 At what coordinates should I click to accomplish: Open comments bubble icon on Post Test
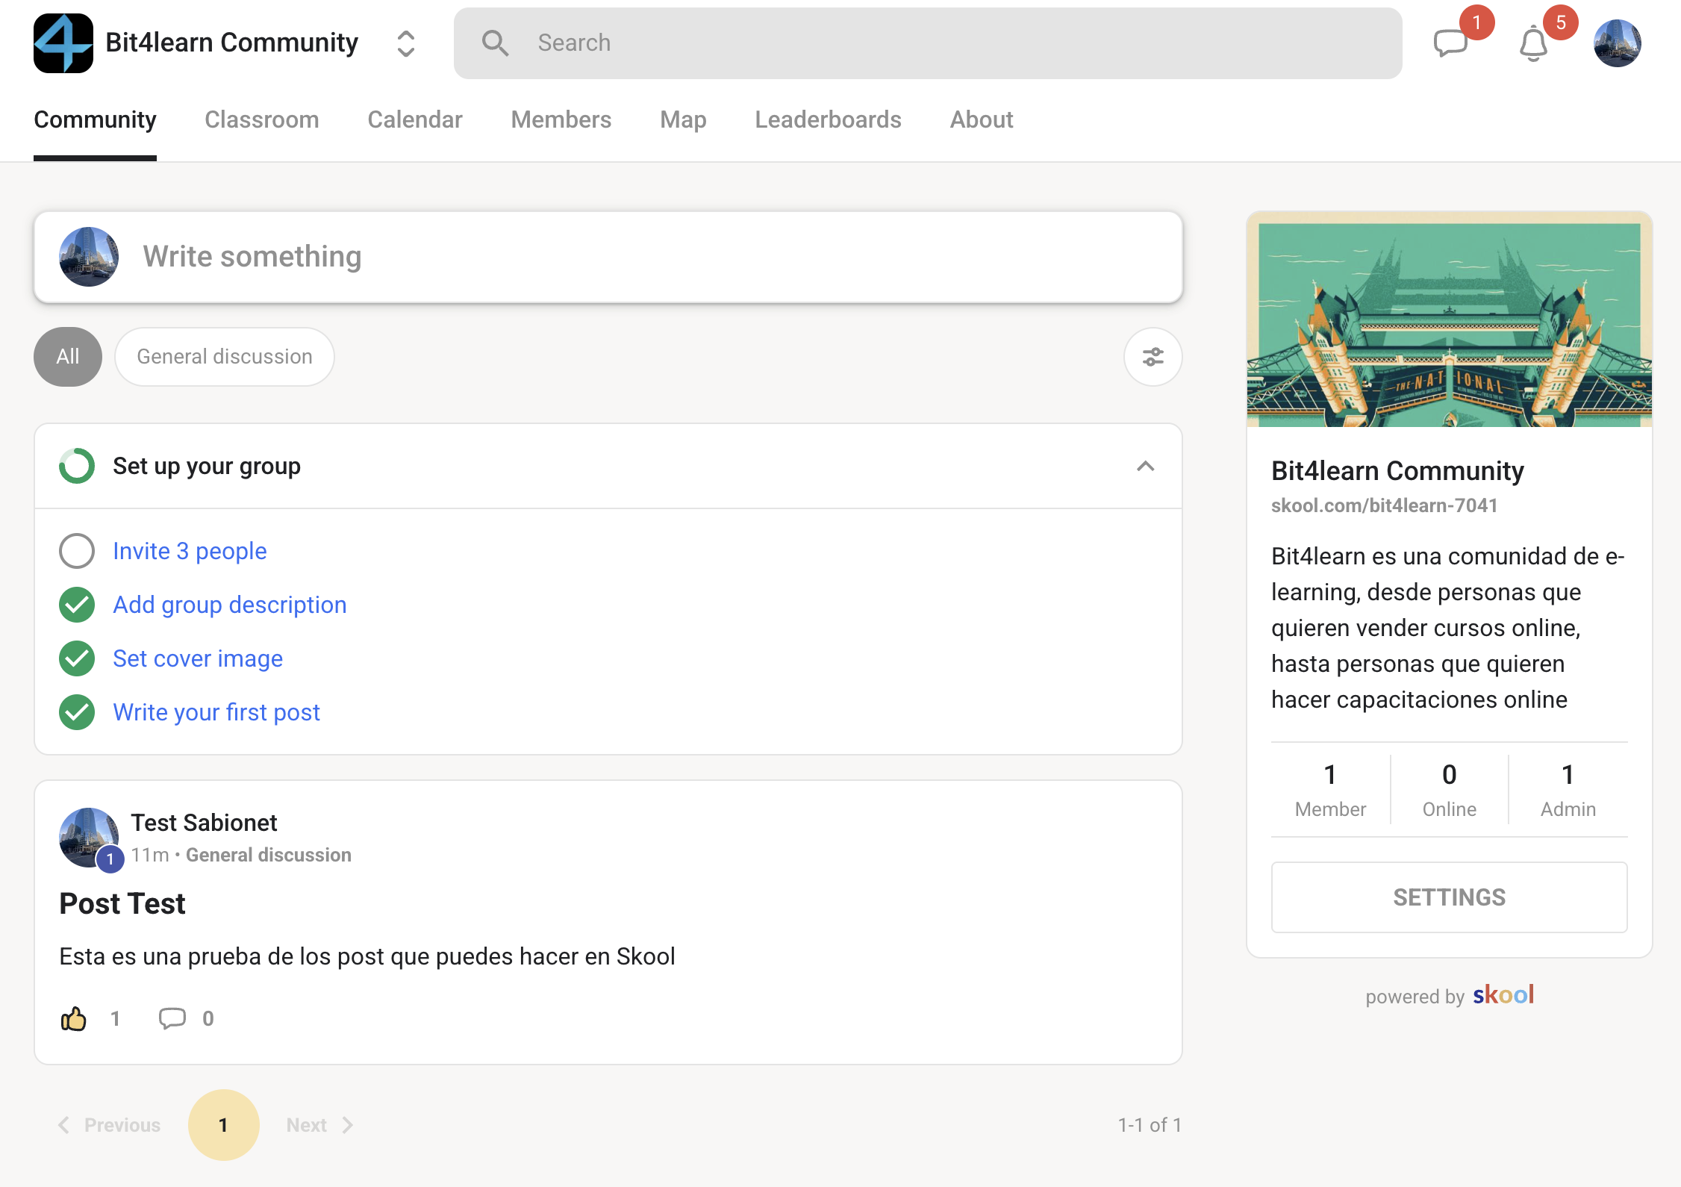(172, 1018)
